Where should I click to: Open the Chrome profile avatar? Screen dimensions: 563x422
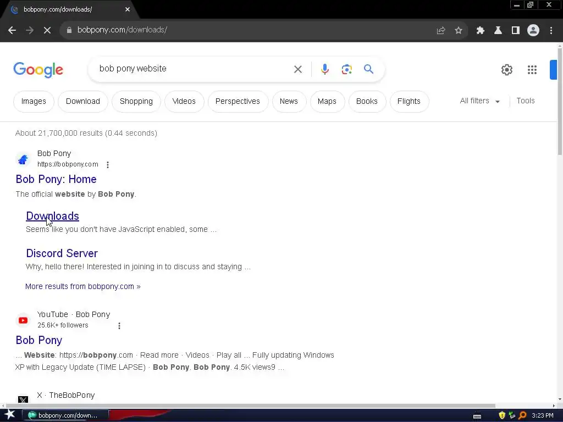click(533, 30)
